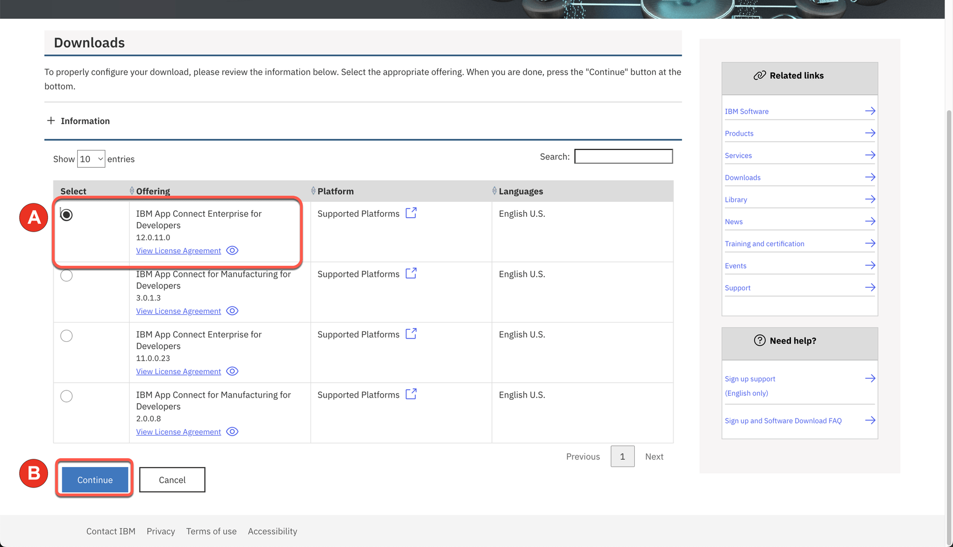Viewport: 953px width, 547px height.
Task: Go to page 1 in the pagination
Action: (622, 457)
